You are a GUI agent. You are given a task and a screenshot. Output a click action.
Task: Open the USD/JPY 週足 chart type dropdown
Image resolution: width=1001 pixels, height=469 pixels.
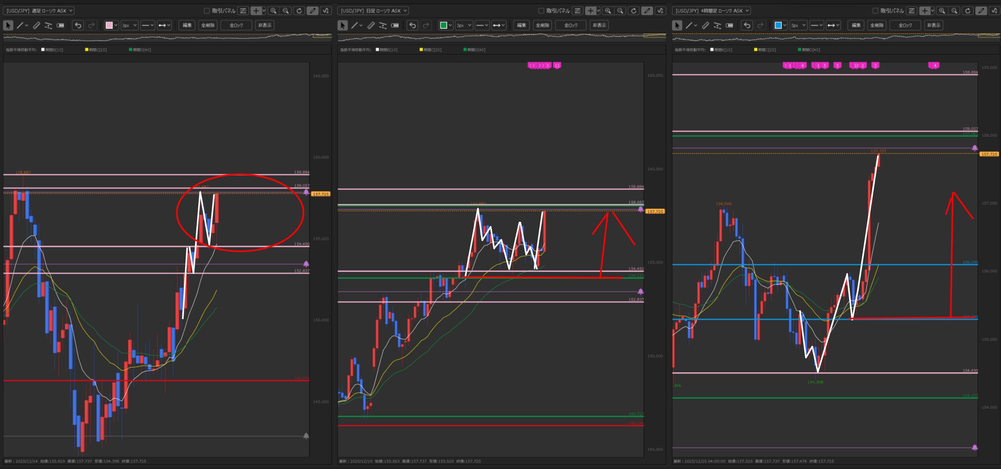39,11
